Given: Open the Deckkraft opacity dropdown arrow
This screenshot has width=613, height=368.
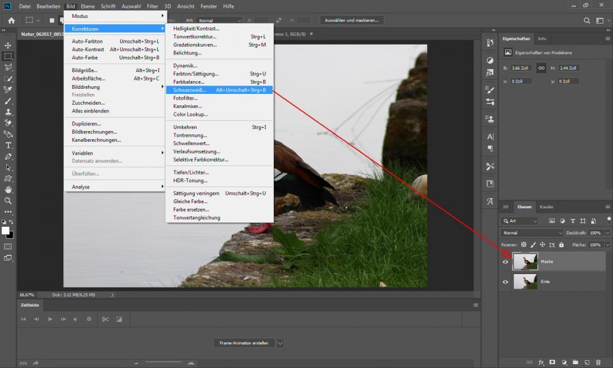Looking at the screenshot, I should tap(607, 233).
